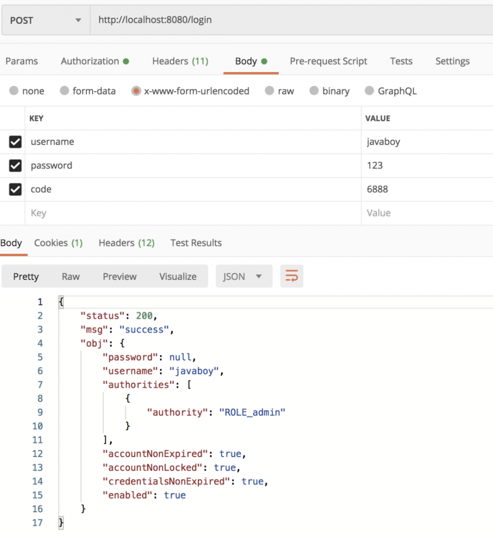Select the form-data radio button
Viewport: 493px width, 536px height.
pos(65,91)
